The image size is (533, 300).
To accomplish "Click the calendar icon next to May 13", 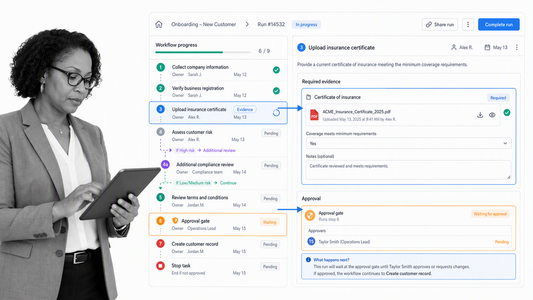I will tap(487, 47).
